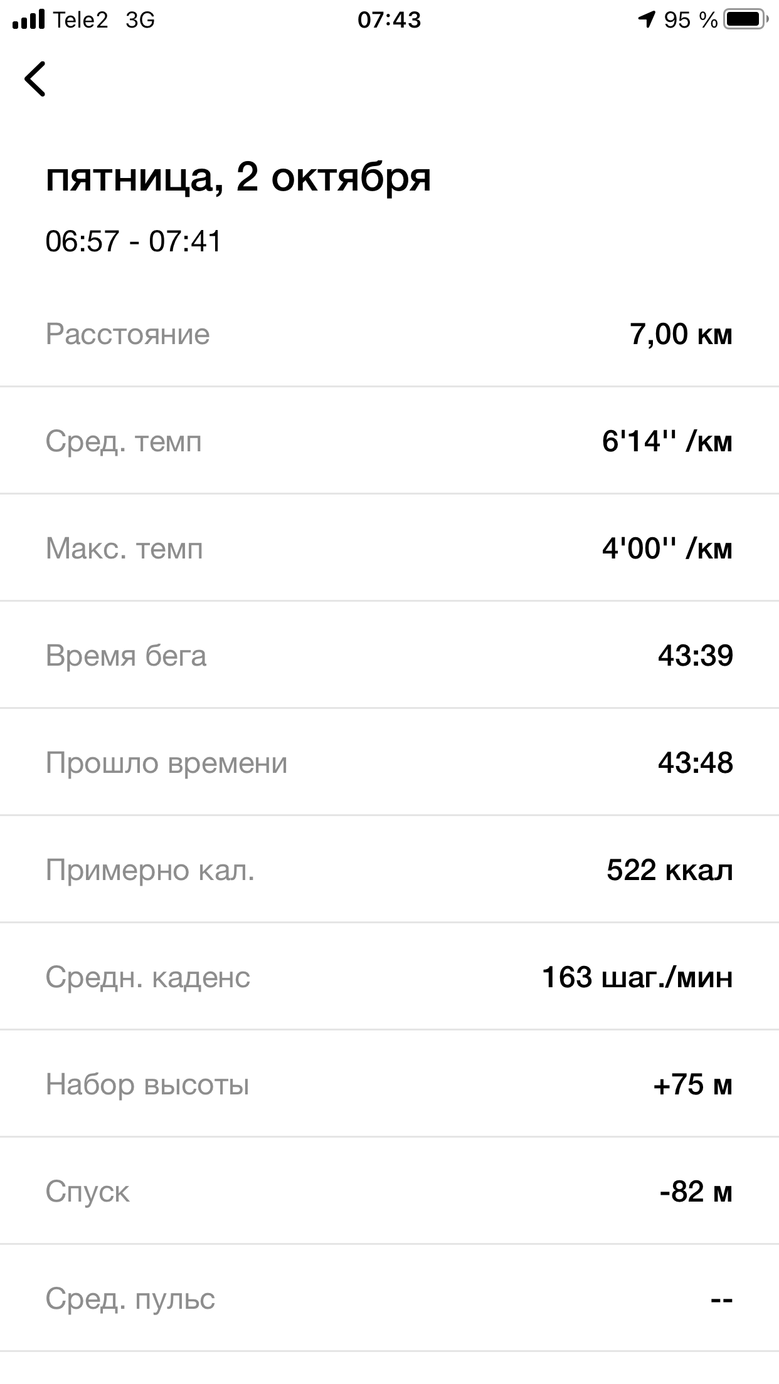
Task: Tap the 3G network indicator
Action: [x=140, y=20]
